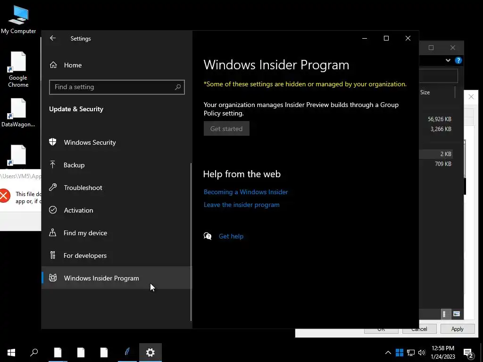The height and width of the screenshot is (362, 483).
Task: Maximize the Settings window
Action: coord(386,38)
